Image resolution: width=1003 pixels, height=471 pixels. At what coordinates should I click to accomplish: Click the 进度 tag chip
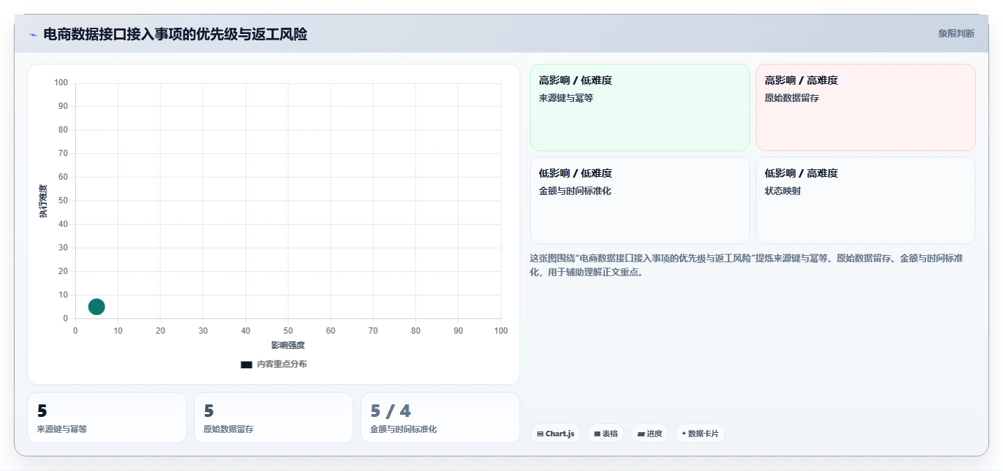[x=649, y=434]
